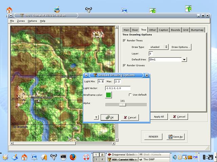
Task: Click the volume speaker tray icon
Action: pyautogui.click(x=175, y=157)
